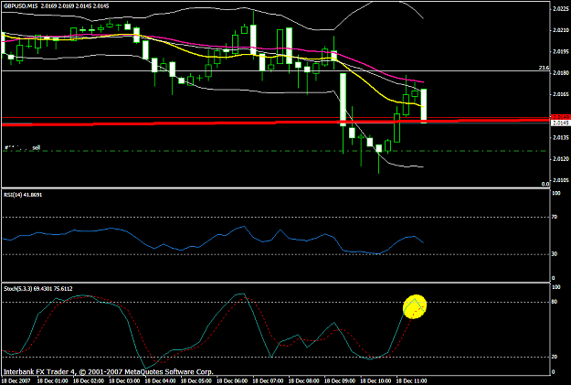Select the thick red horizontal line
The height and width of the screenshot is (385, 571).
tap(275, 123)
